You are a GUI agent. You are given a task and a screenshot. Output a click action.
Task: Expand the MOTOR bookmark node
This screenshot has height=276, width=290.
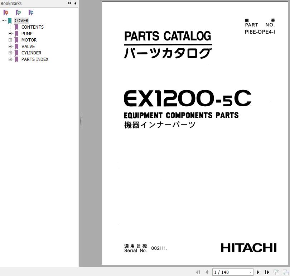tap(10, 40)
